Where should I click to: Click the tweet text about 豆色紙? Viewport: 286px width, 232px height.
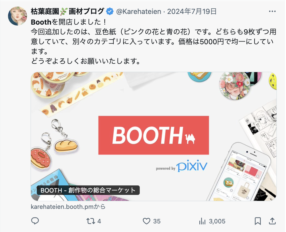point(153,42)
